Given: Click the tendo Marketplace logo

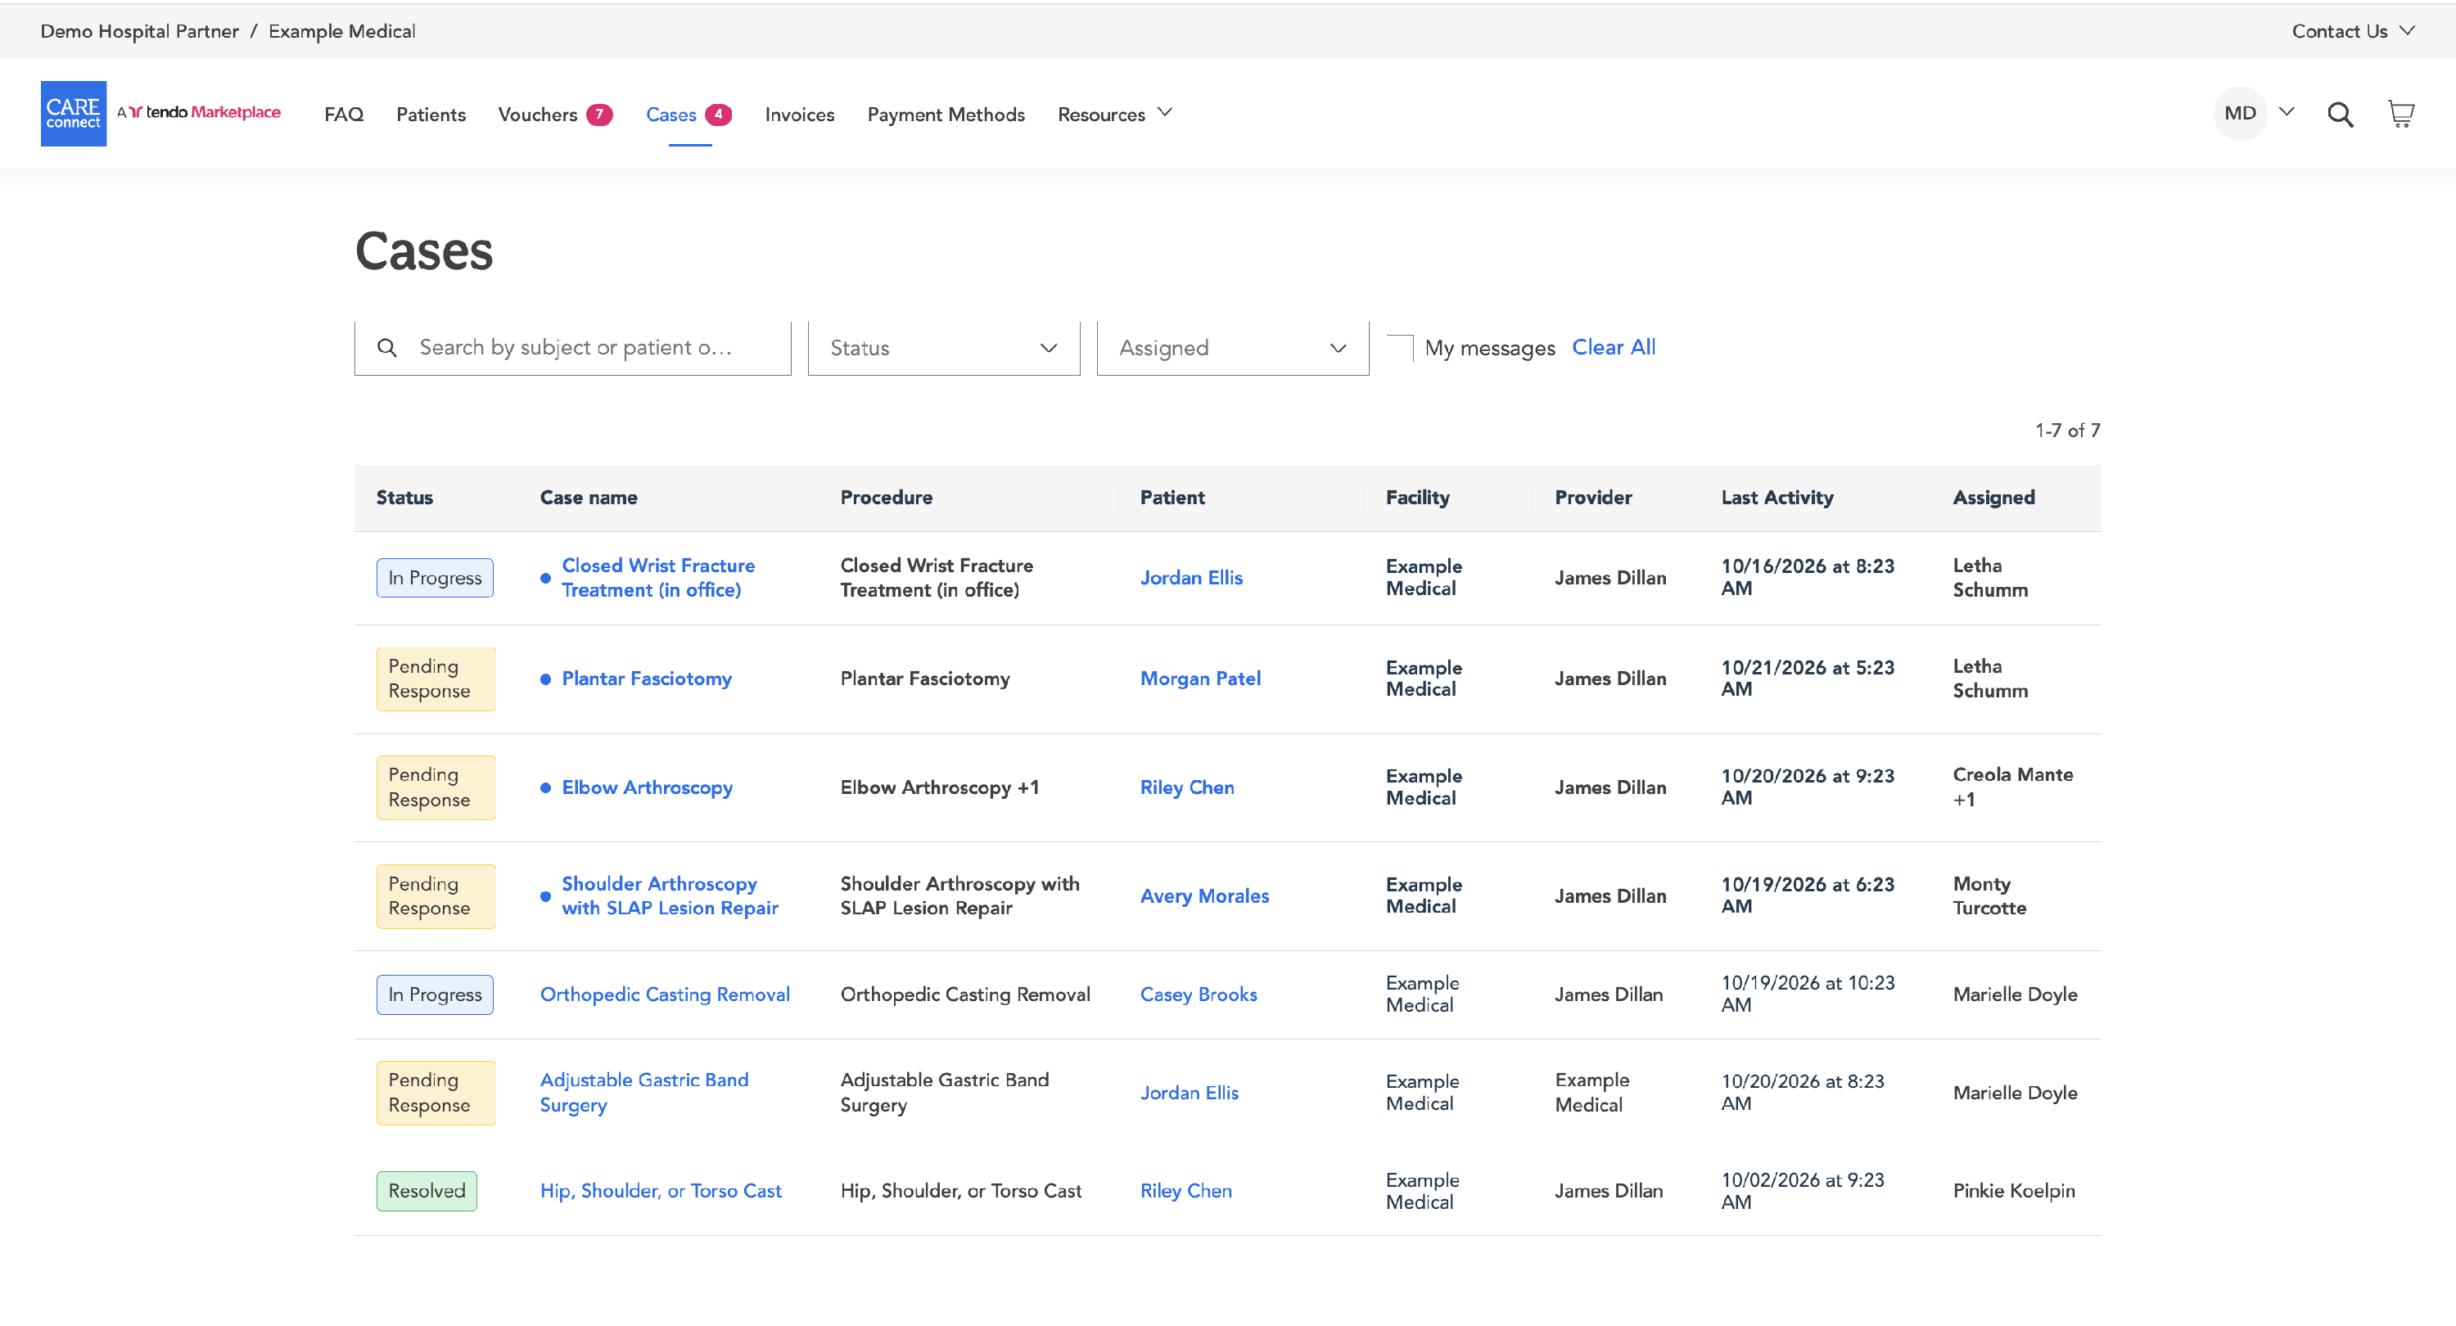Looking at the screenshot, I should tap(199, 112).
